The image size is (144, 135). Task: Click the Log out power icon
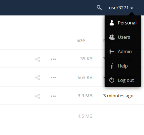112,80
